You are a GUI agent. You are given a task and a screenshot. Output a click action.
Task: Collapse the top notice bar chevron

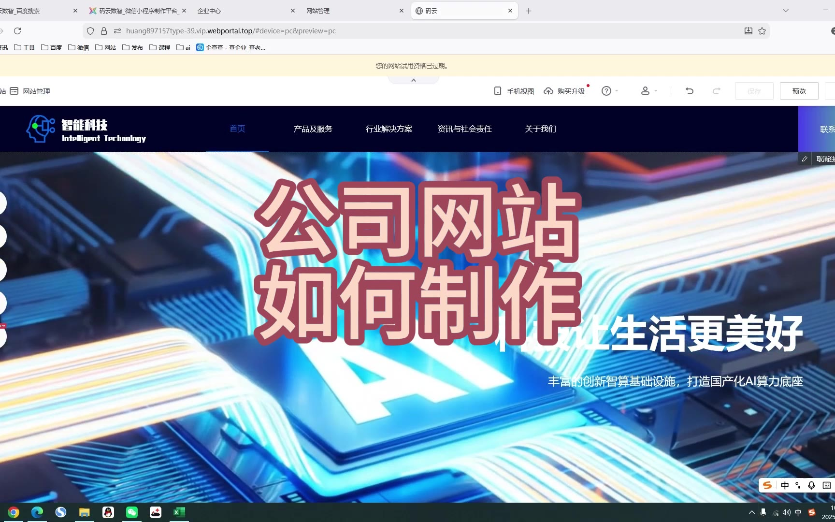pos(414,80)
